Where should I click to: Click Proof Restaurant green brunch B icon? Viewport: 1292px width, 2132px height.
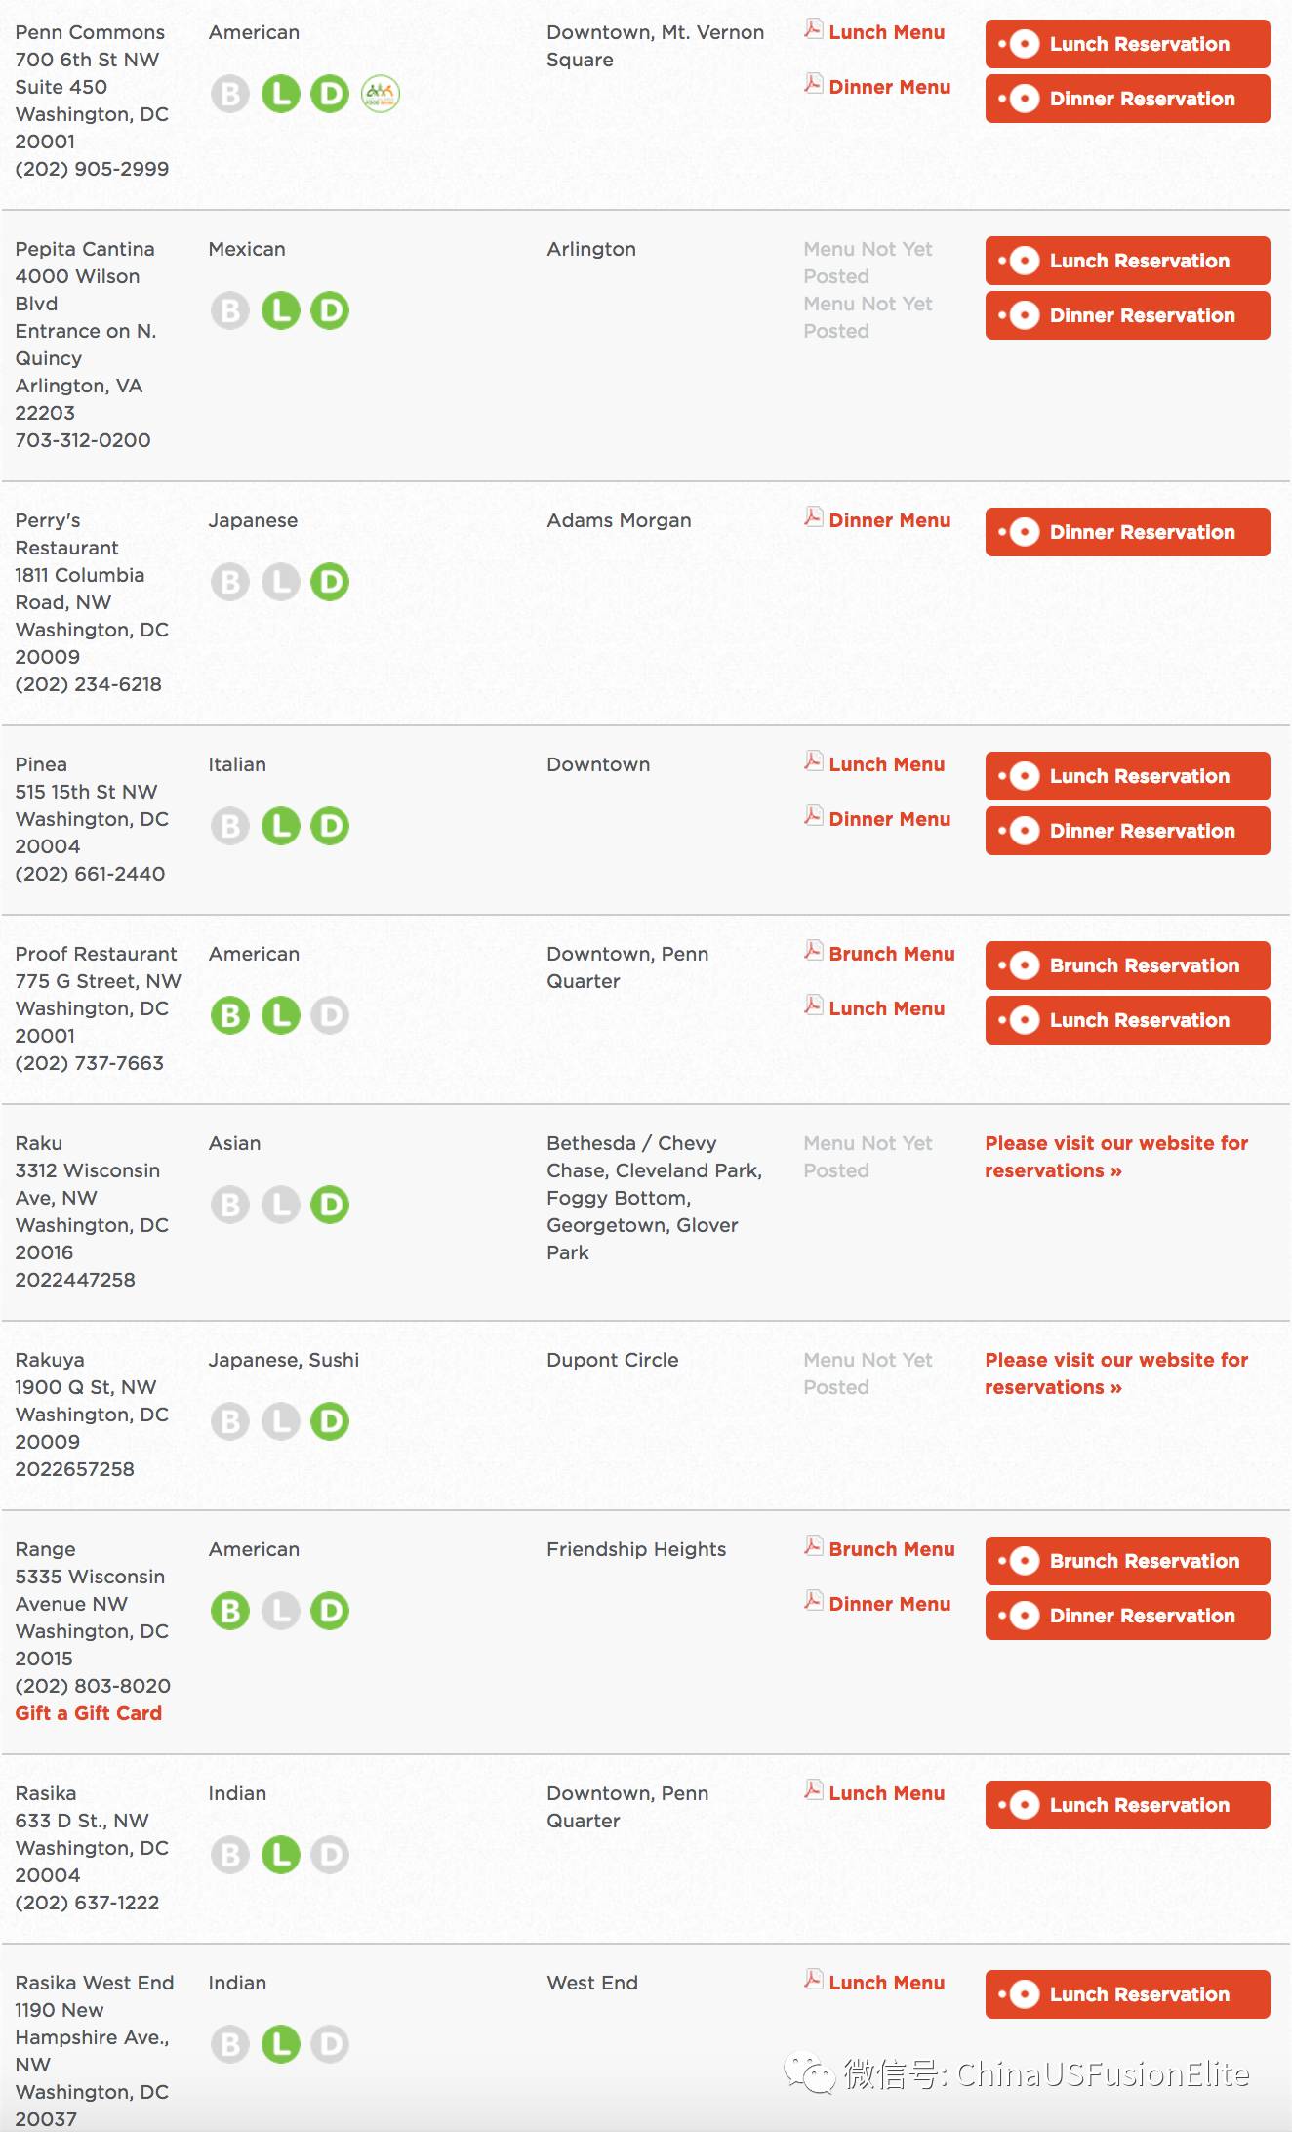(x=230, y=1015)
